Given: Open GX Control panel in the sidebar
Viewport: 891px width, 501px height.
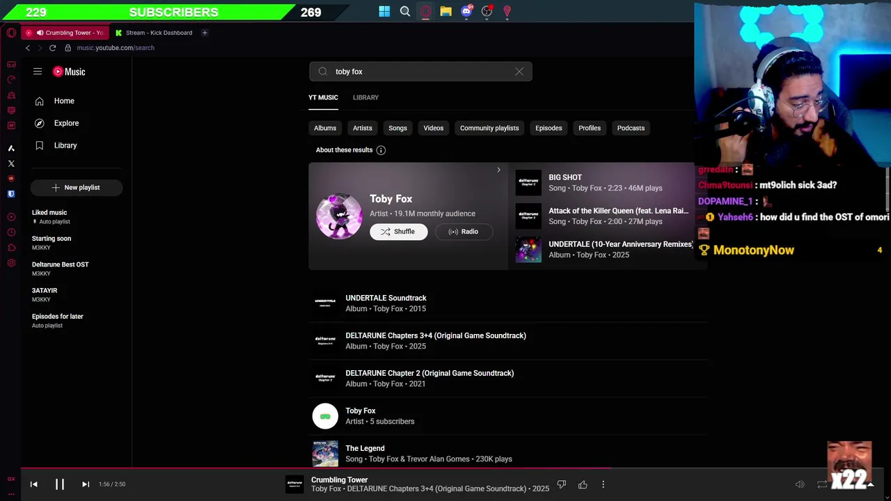Looking at the screenshot, I should (x=11, y=79).
